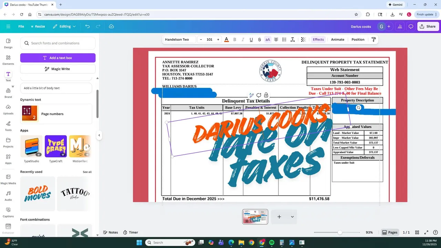The width and height of the screenshot is (441, 248).
Task: Click the Magic Write button
Action: 58,69
